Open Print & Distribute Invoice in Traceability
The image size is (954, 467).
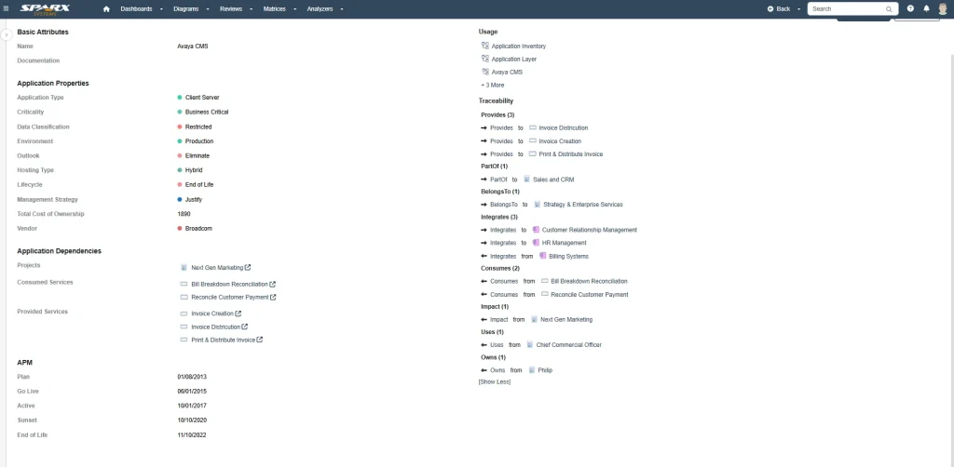[571, 154]
